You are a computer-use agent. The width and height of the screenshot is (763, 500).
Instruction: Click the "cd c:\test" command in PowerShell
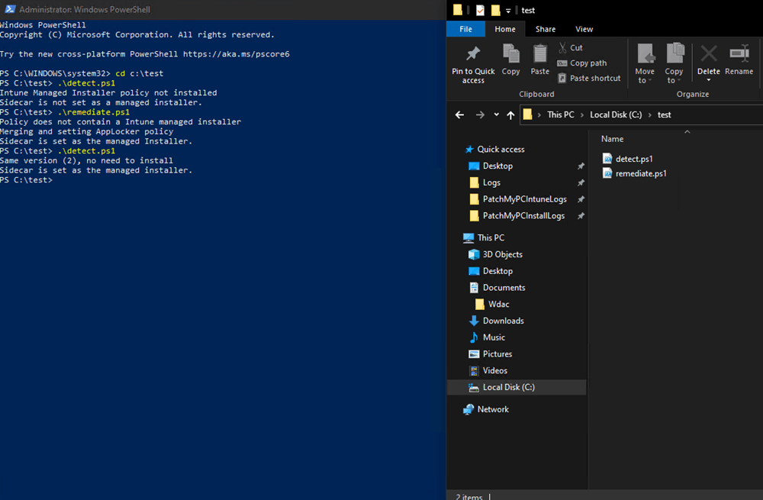[139, 73]
